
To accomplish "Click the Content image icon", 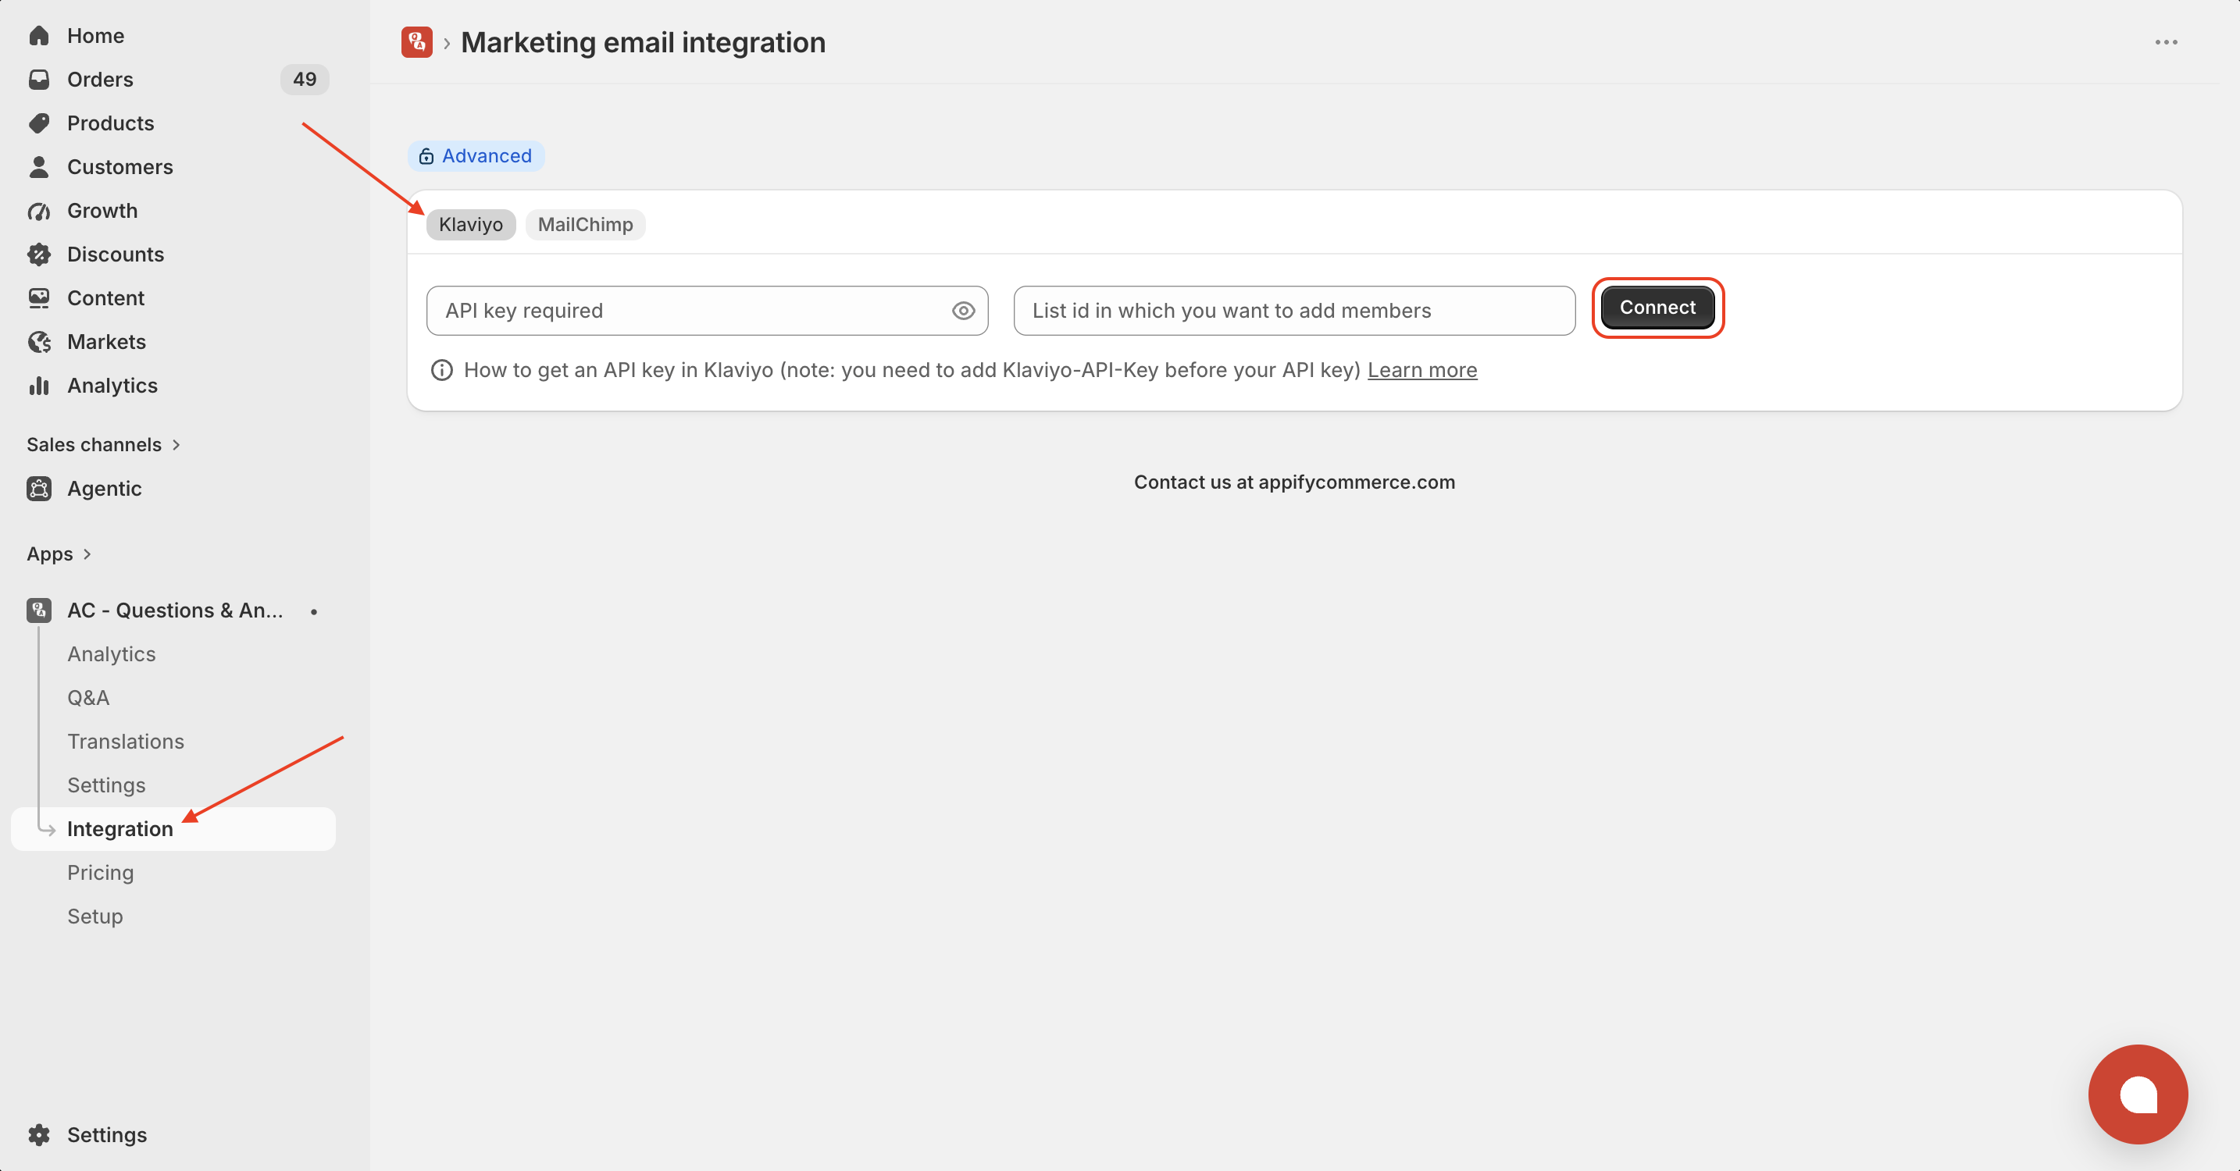I will [x=39, y=298].
